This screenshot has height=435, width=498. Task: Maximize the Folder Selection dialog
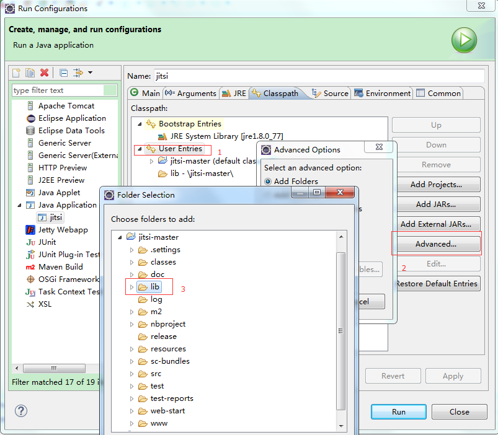(x=317, y=192)
